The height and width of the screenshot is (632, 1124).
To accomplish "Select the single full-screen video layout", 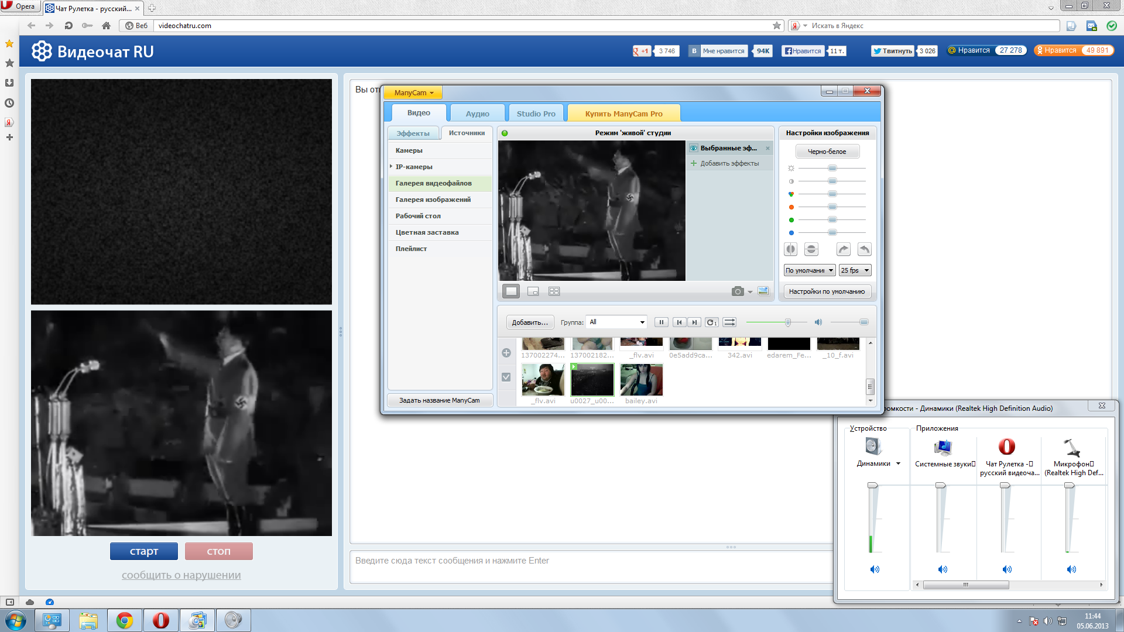I will point(511,291).
